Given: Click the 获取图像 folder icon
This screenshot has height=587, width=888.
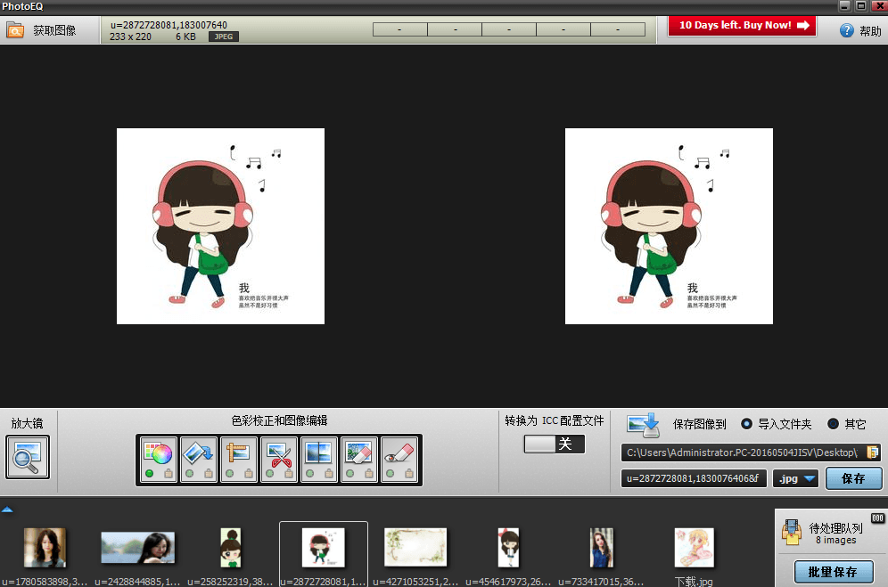Looking at the screenshot, I should coord(15,30).
